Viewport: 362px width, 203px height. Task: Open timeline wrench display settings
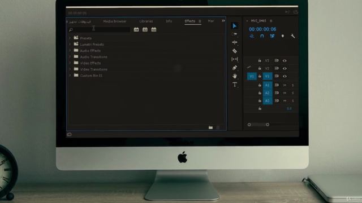click(293, 36)
